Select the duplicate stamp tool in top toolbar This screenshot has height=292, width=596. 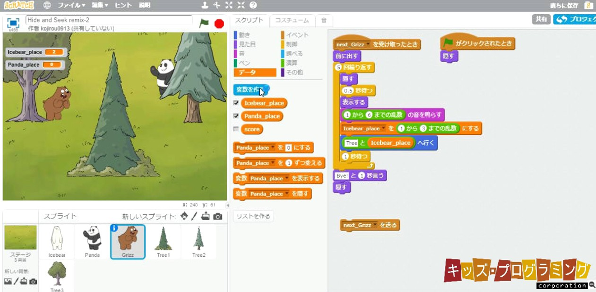coord(205,5)
